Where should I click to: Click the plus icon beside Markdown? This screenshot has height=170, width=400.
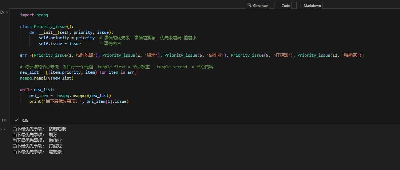(300, 5)
